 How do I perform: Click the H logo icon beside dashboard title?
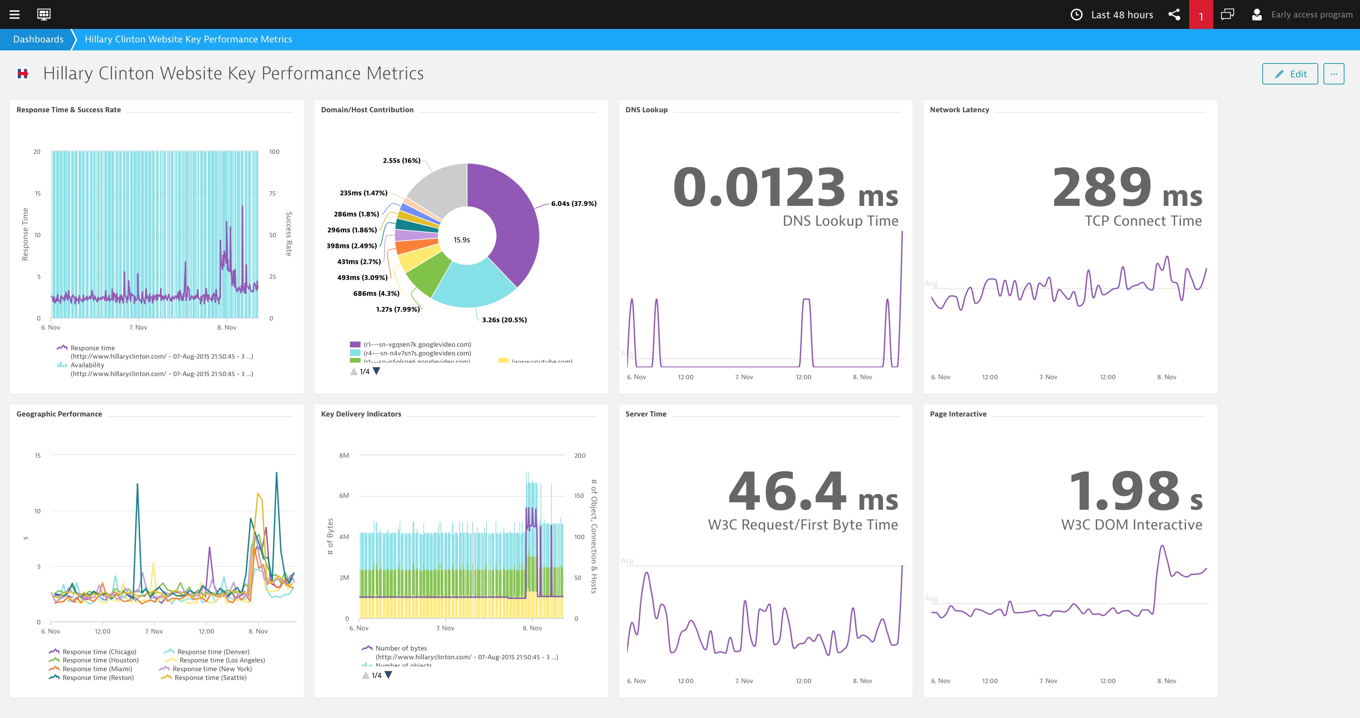[23, 74]
